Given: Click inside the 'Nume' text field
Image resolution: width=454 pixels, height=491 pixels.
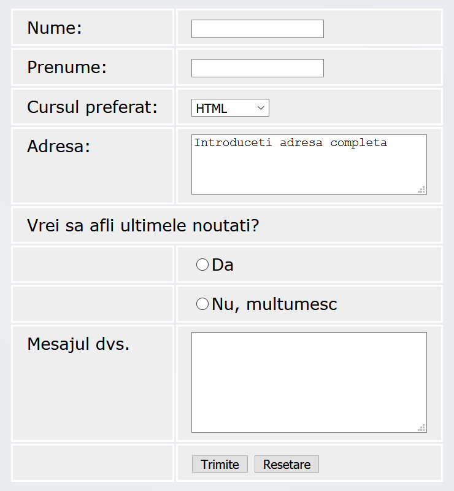Looking at the screenshot, I should [x=256, y=28].
